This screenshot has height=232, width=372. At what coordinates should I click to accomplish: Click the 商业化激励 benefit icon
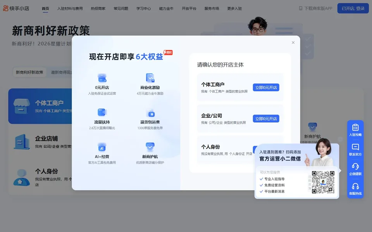150,78
